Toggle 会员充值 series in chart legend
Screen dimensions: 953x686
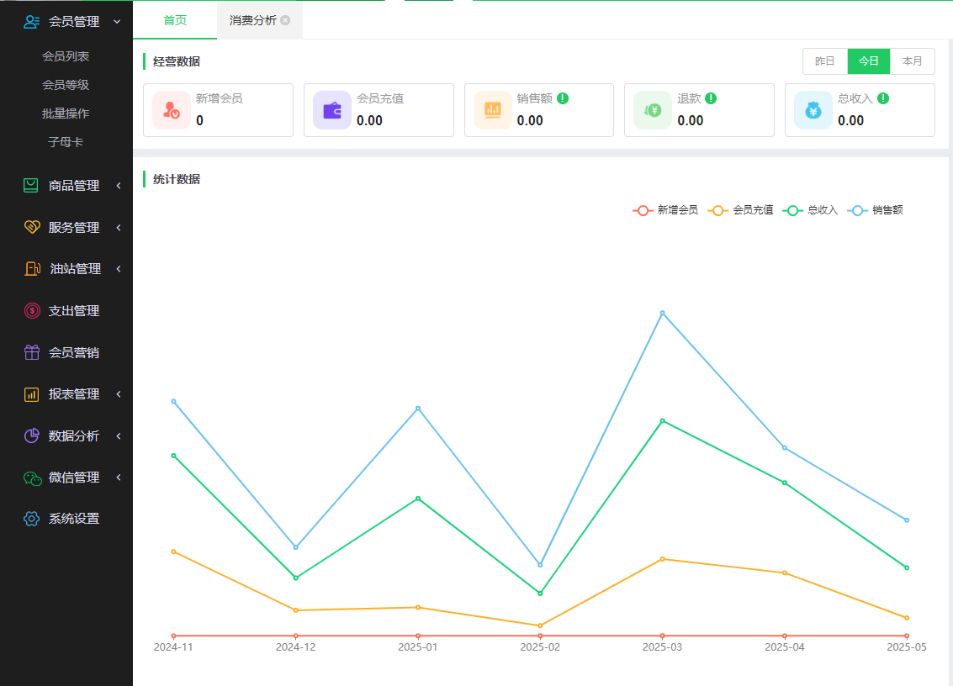tap(740, 210)
